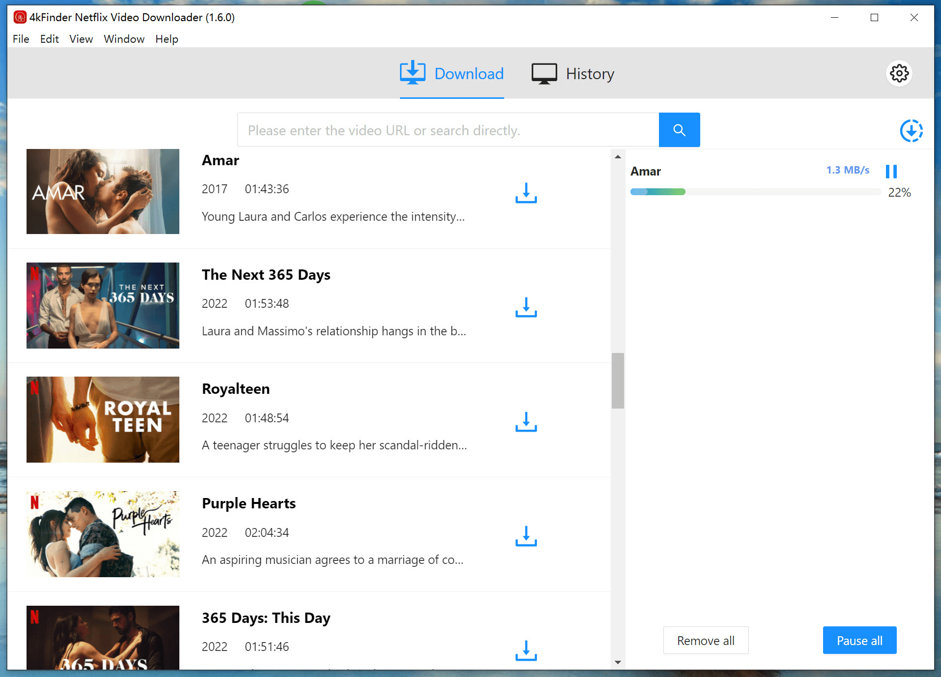Open the settings gear
The image size is (941, 677).
[899, 74]
